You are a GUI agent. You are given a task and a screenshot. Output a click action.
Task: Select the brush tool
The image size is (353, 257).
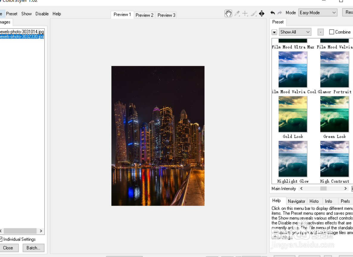tap(254, 13)
